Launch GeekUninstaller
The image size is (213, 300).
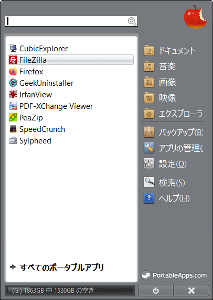click(71, 83)
